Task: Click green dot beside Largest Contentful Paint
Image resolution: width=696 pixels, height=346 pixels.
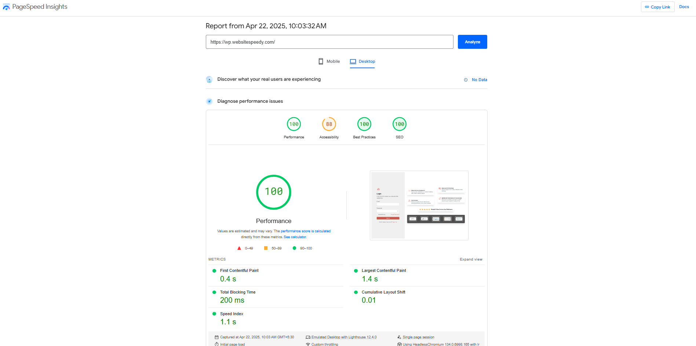Action: click(356, 271)
